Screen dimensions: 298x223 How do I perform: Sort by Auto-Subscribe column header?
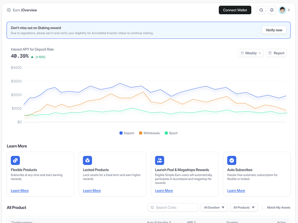click(159, 222)
